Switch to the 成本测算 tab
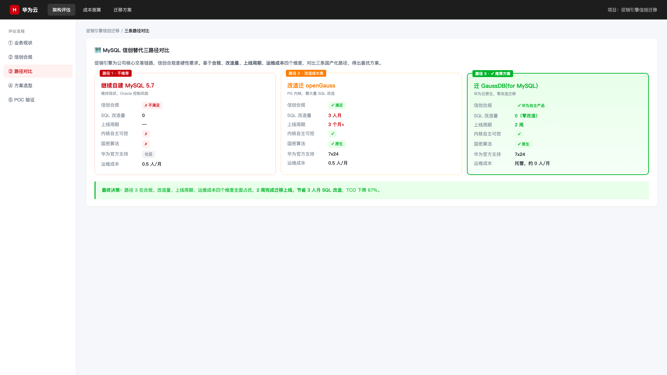This screenshot has height=375, width=667. pos(92,10)
